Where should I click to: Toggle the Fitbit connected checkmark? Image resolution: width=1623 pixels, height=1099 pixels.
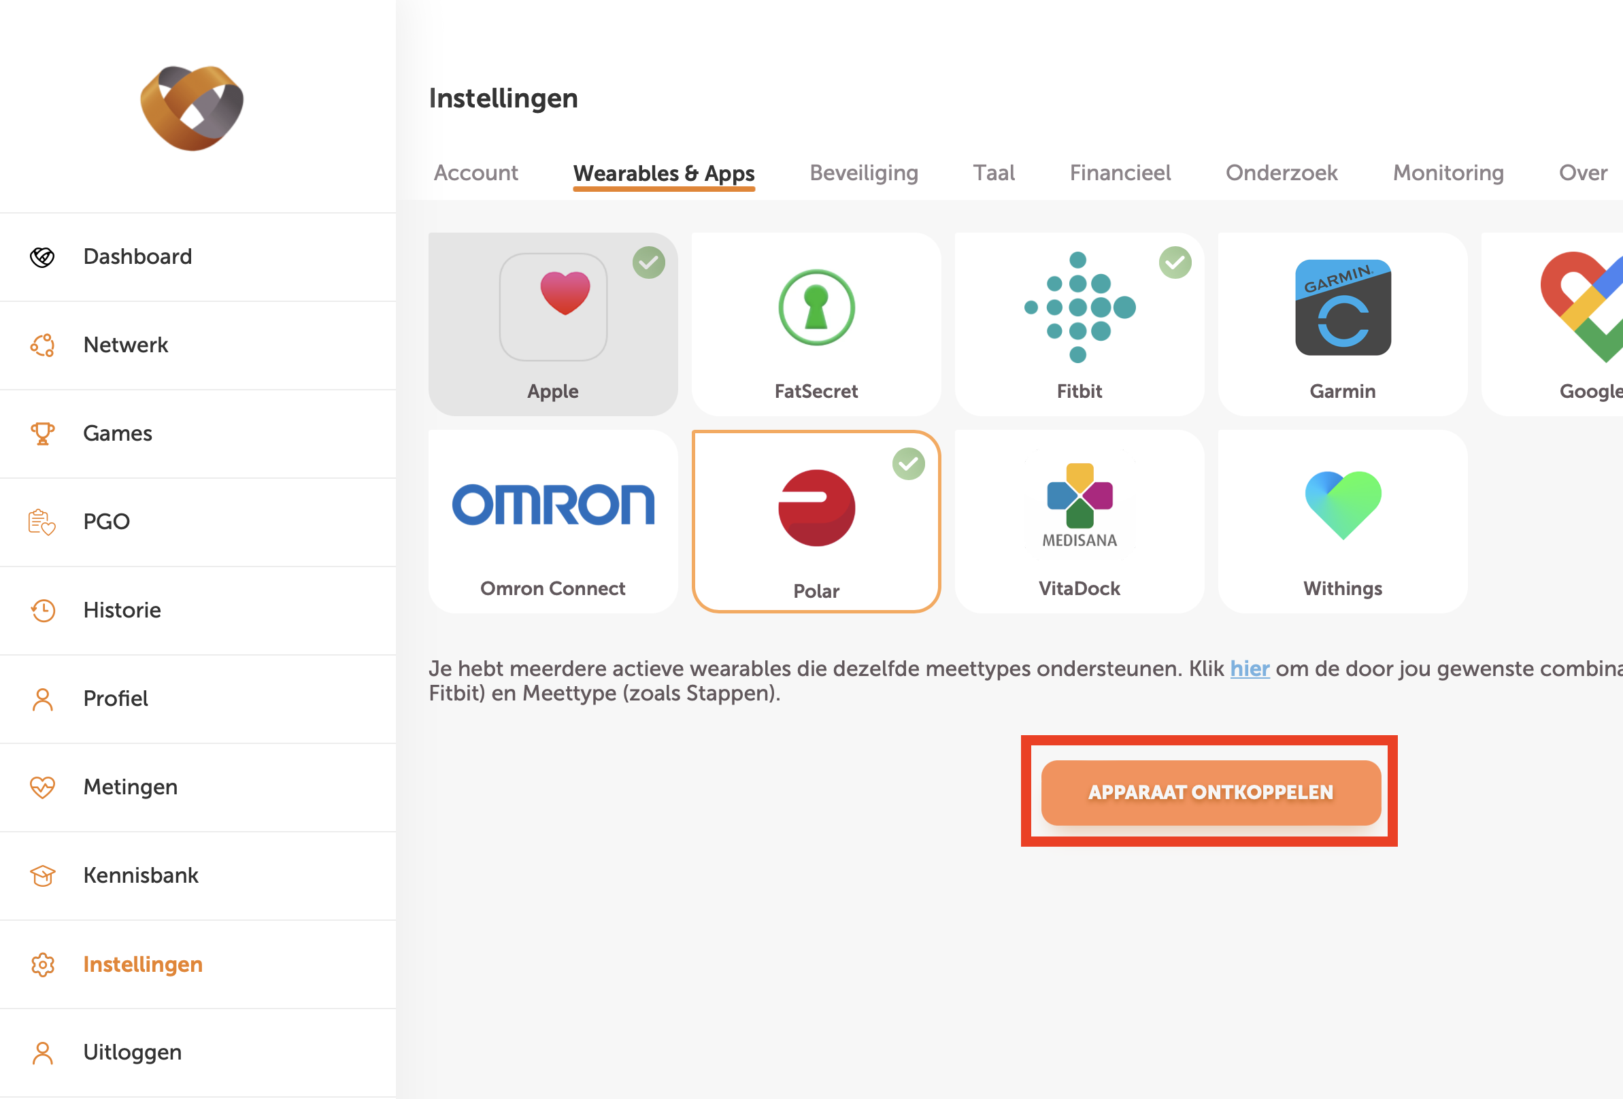pos(1175,263)
